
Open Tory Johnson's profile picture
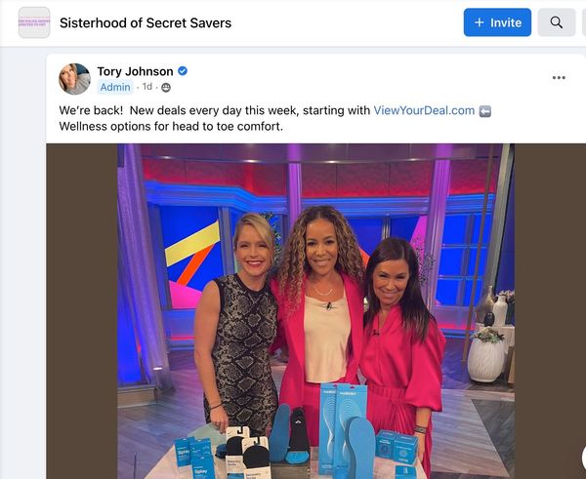pos(74,79)
